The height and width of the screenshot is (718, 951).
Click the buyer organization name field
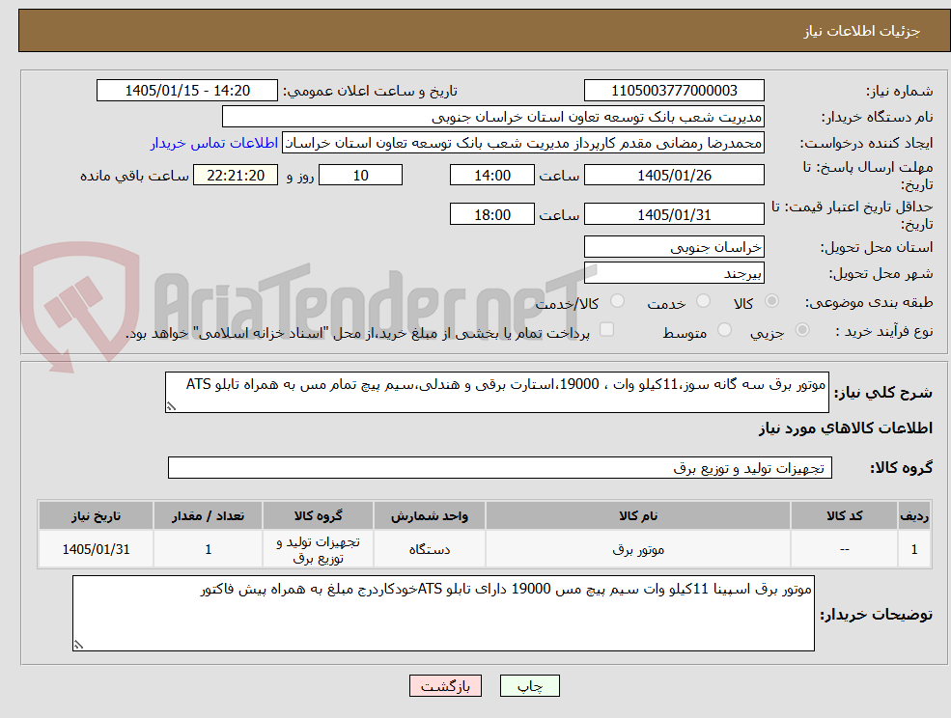pyautogui.click(x=493, y=117)
